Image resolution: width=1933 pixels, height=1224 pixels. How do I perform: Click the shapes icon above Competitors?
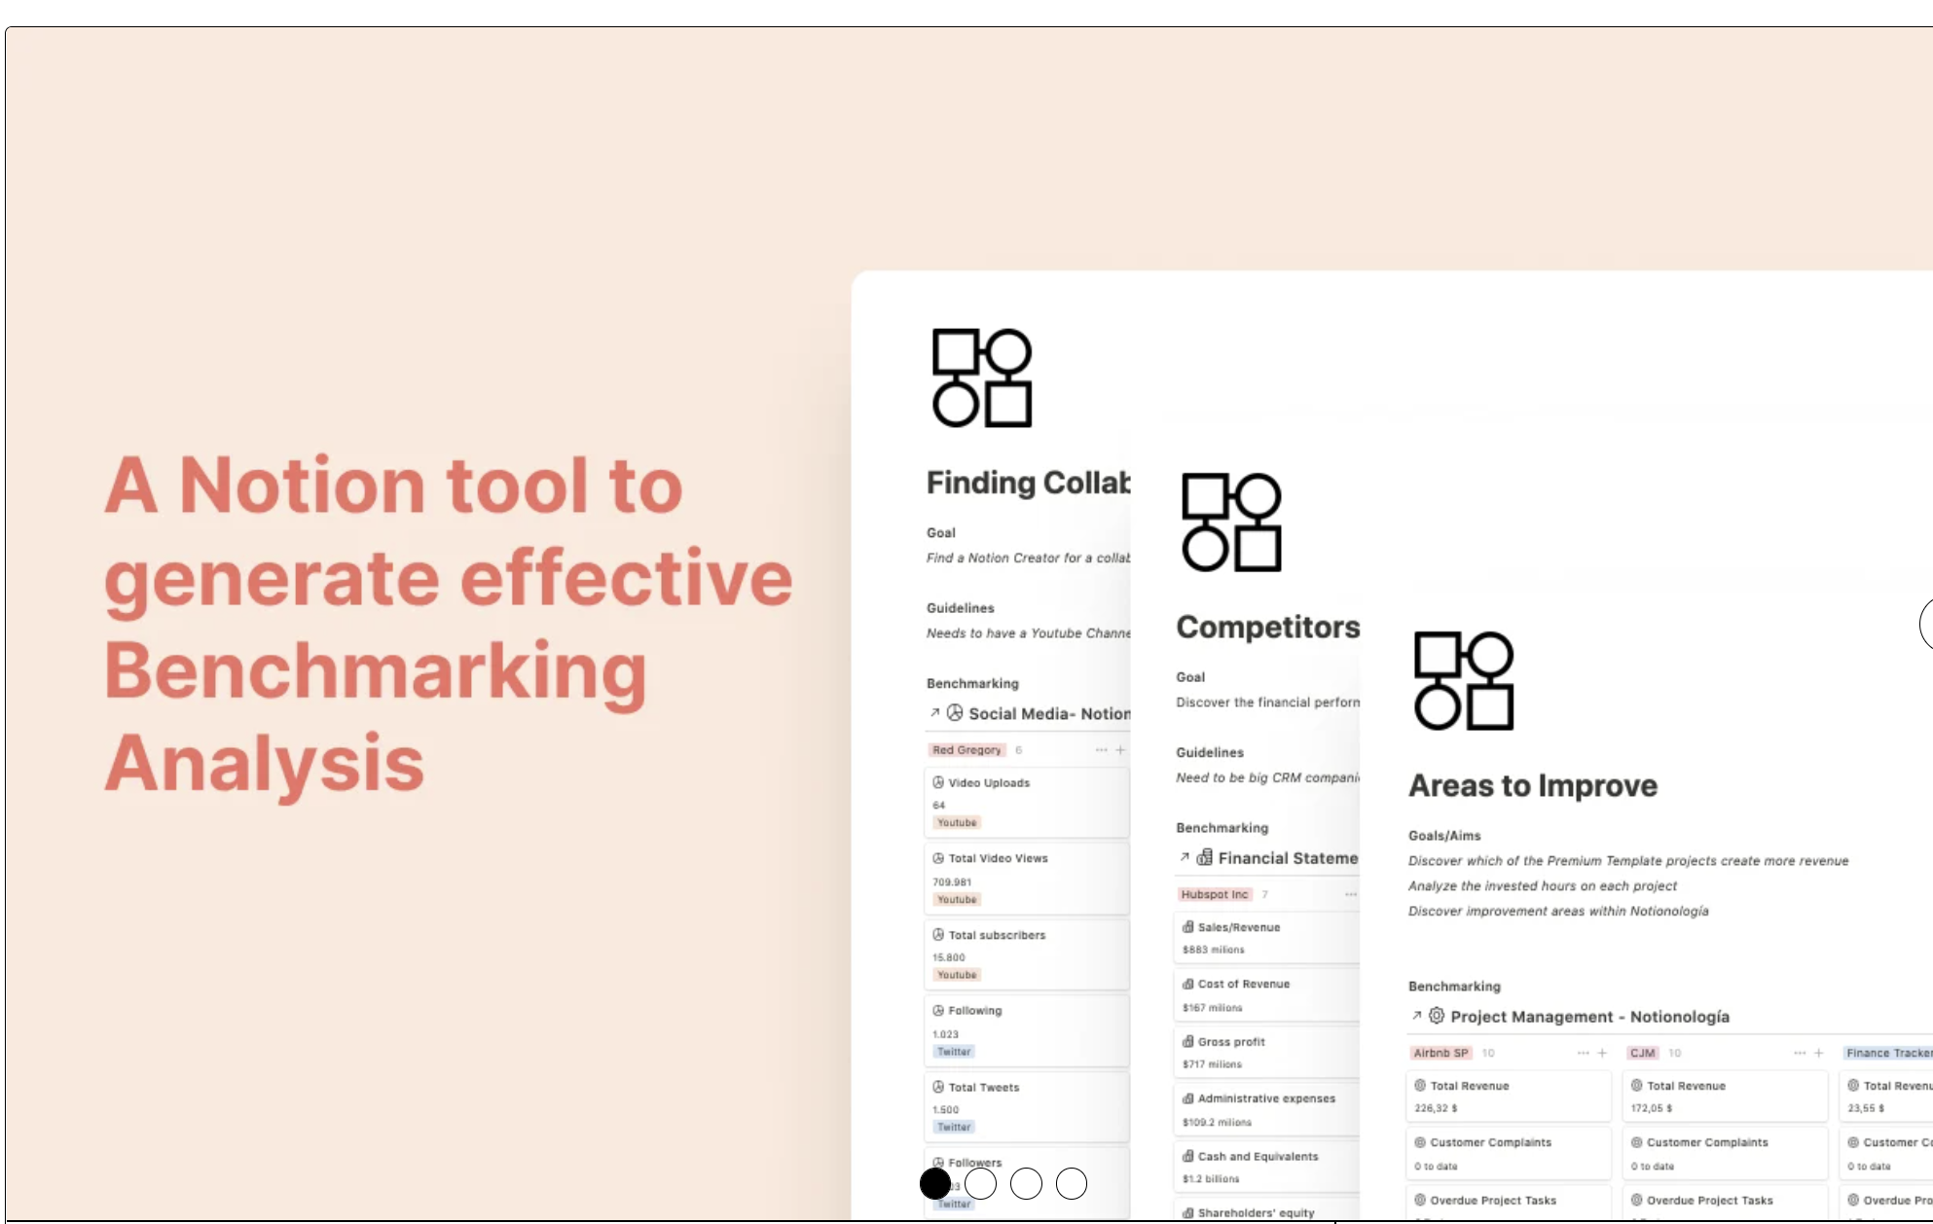point(1232,522)
